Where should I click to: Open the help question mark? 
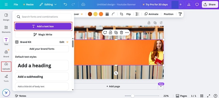215,96
